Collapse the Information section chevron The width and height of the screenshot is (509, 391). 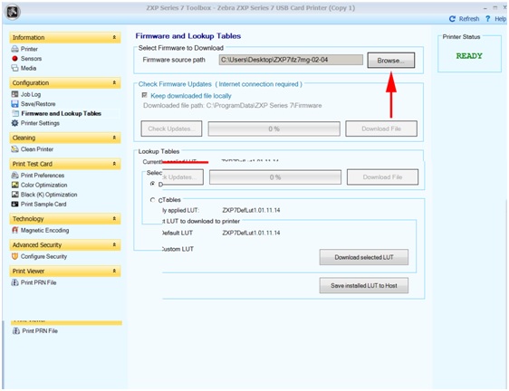click(114, 38)
